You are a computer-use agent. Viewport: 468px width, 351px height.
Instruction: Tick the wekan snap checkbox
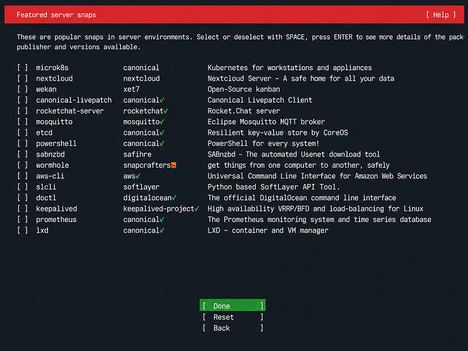click(22, 89)
